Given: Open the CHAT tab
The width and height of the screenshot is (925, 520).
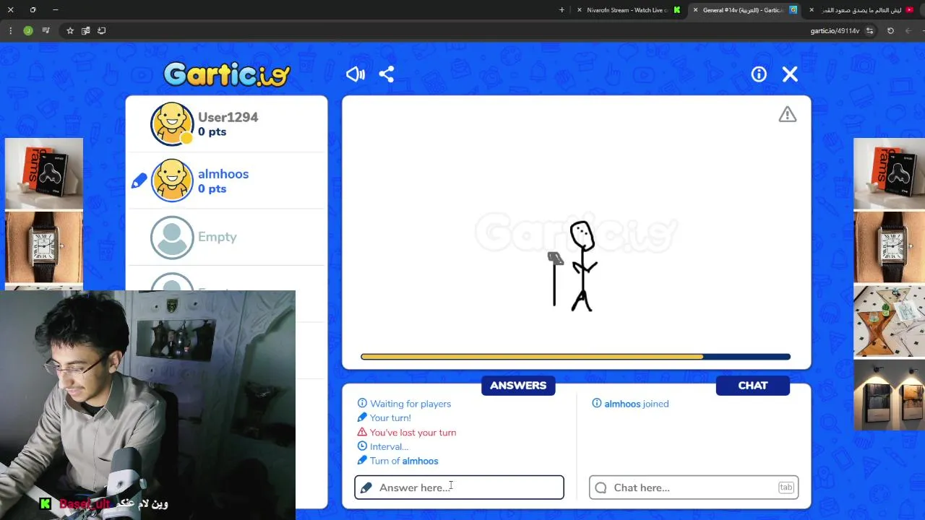Looking at the screenshot, I should point(753,386).
